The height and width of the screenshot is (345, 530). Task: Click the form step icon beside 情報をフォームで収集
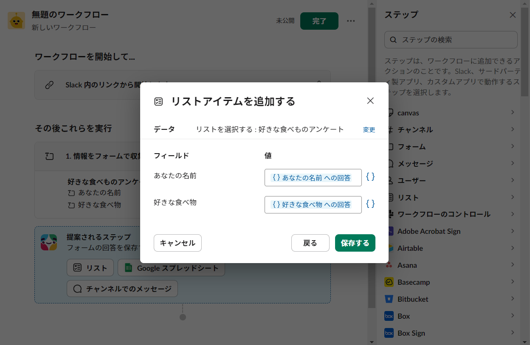tap(49, 156)
